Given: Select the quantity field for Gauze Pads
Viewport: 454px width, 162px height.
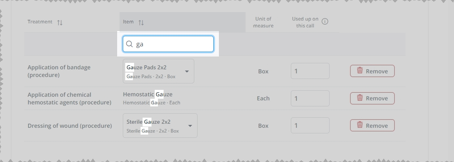Looking at the screenshot, I should (310, 71).
